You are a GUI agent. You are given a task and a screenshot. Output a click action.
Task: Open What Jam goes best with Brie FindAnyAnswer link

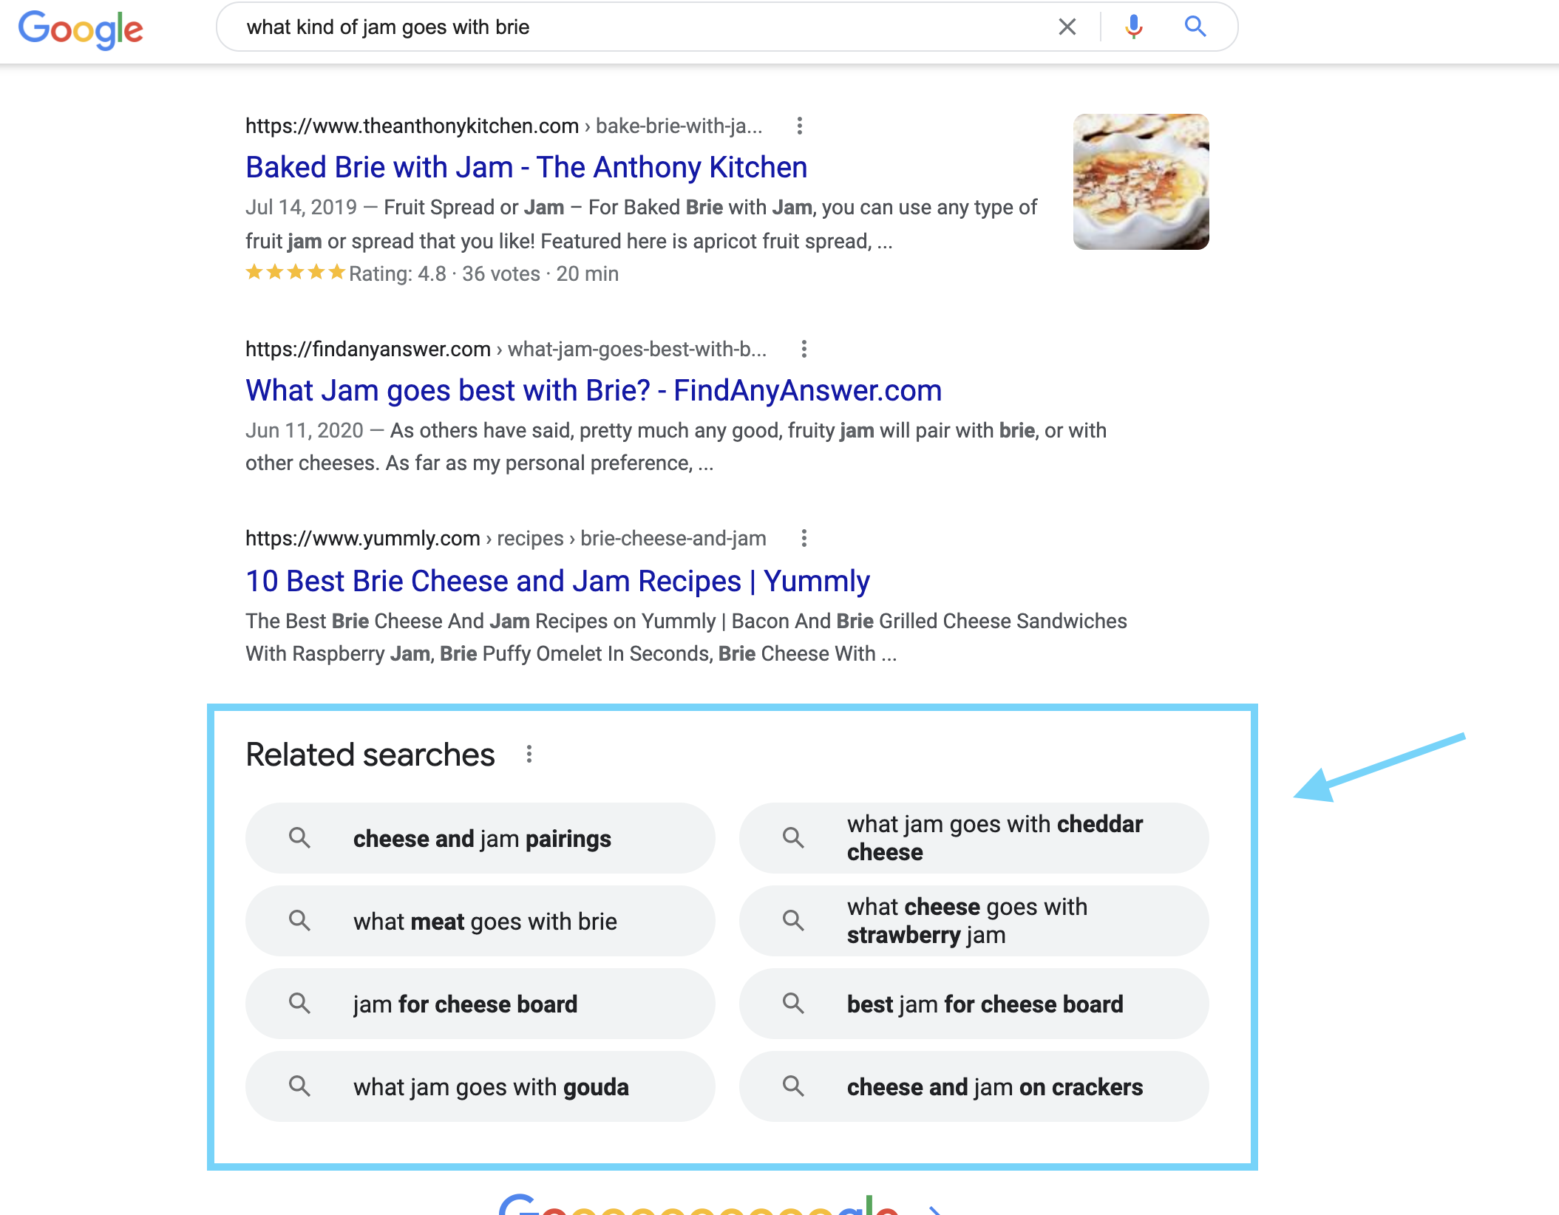tap(592, 389)
